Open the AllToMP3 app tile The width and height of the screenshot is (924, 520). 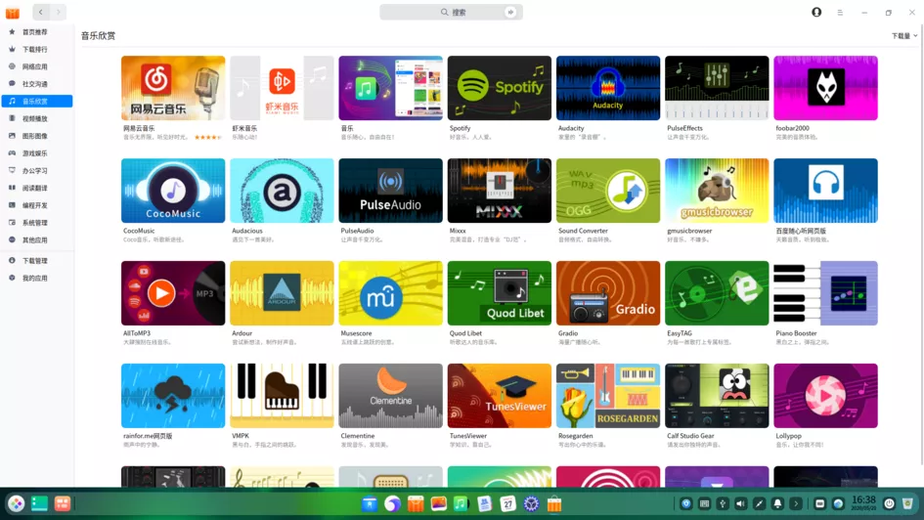173,293
